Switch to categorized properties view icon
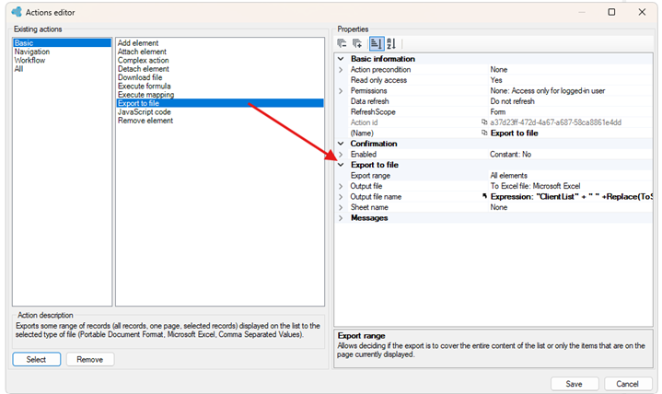 [376, 43]
